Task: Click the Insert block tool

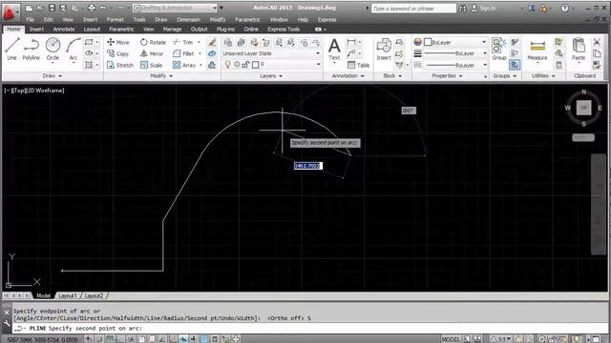Action: pyautogui.click(x=384, y=49)
